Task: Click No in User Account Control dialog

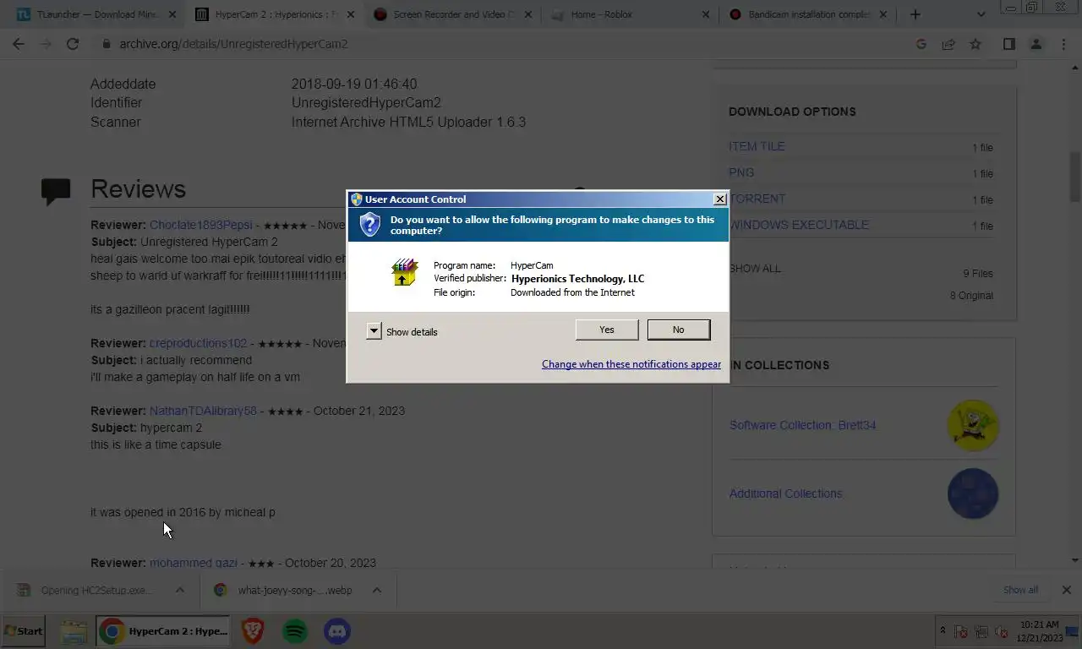Action: [x=678, y=330]
